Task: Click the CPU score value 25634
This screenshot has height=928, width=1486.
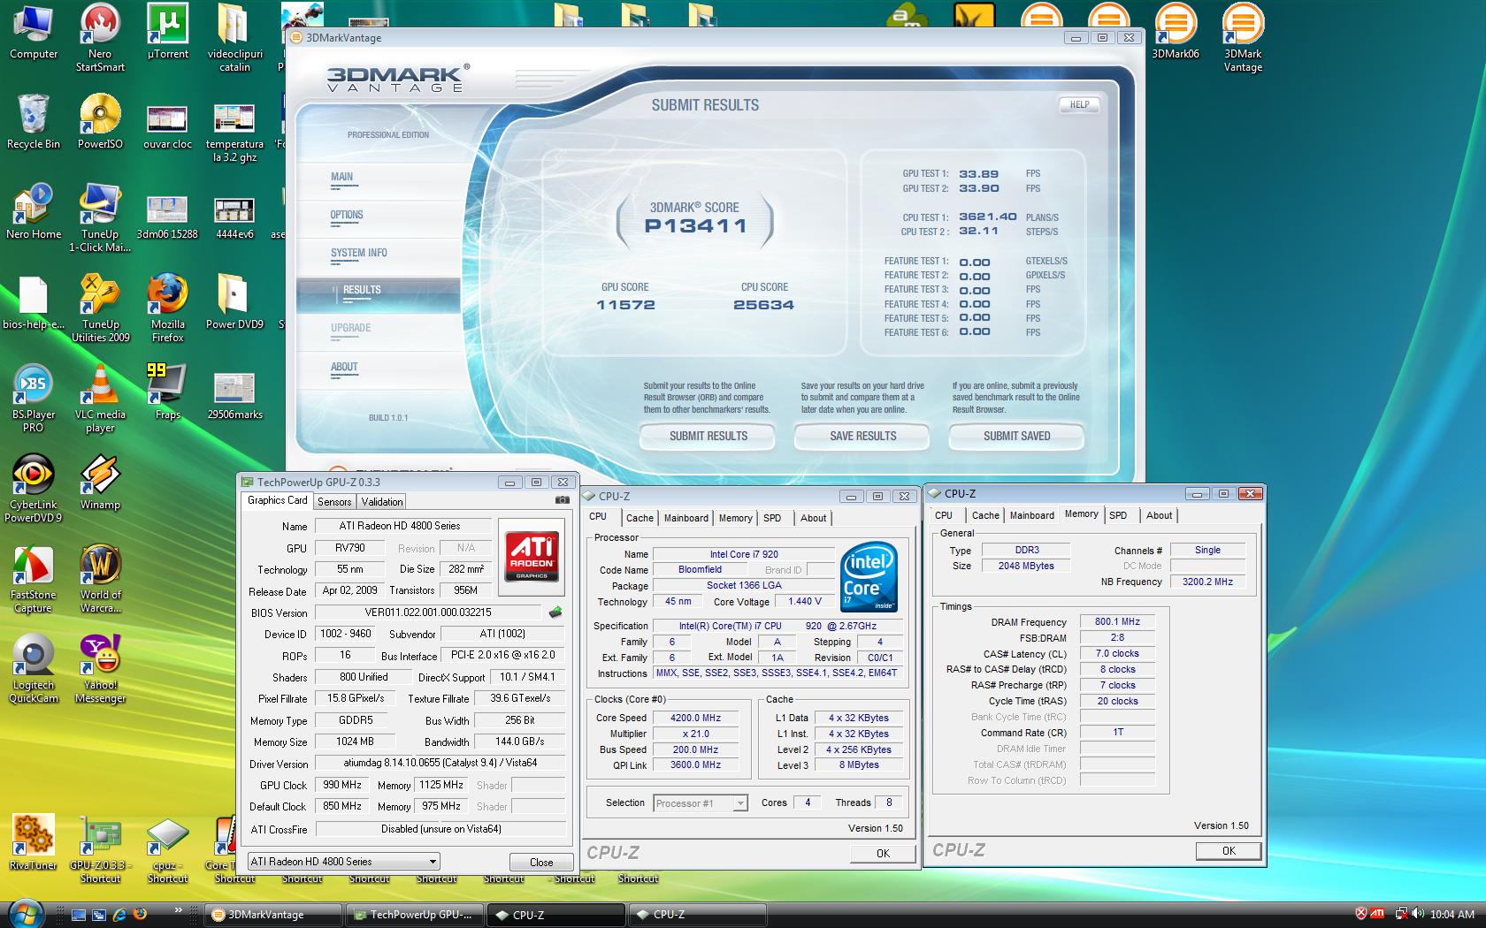Action: pyautogui.click(x=763, y=305)
